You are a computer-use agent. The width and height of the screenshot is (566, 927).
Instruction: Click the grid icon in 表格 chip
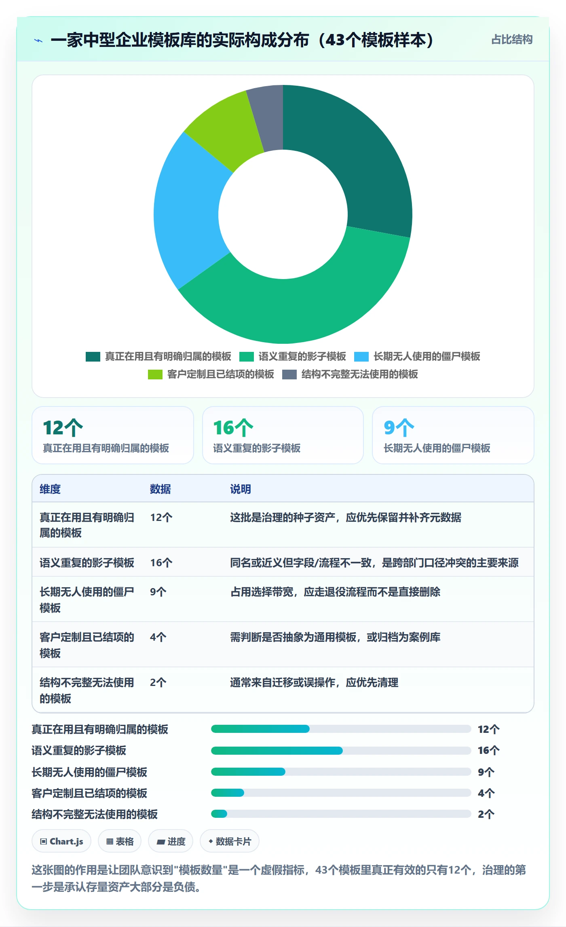[x=110, y=842]
